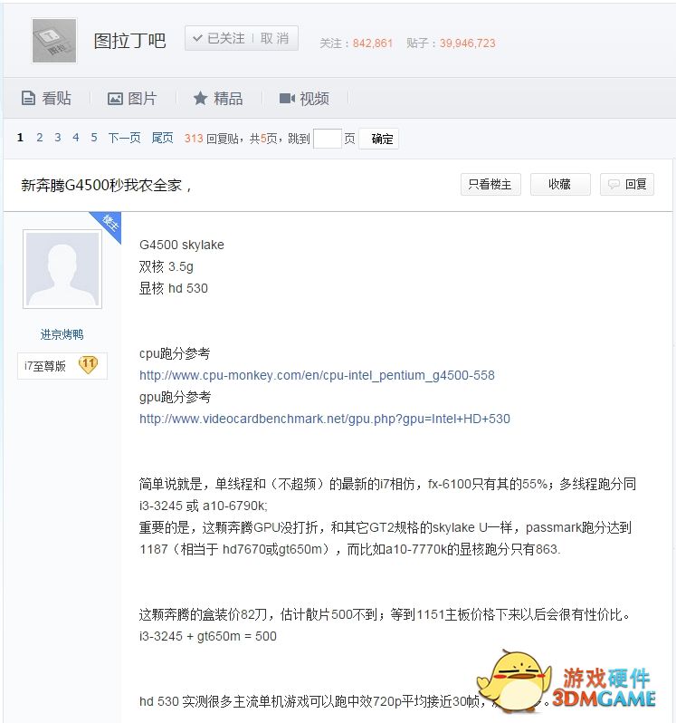The height and width of the screenshot is (723, 676).
Task: Switch to the 视频 tab
Action: (304, 99)
